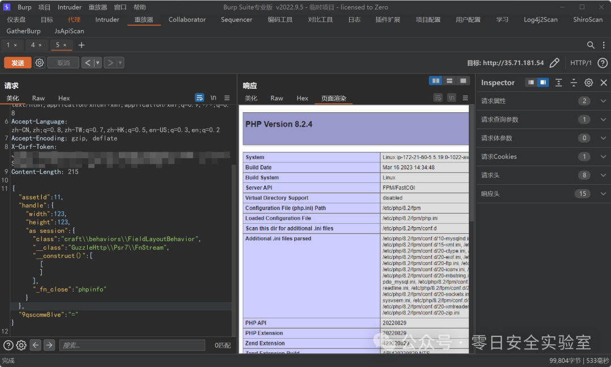Select response Raw tab
The width and height of the screenshot is (611, 367).
[277, 99]
